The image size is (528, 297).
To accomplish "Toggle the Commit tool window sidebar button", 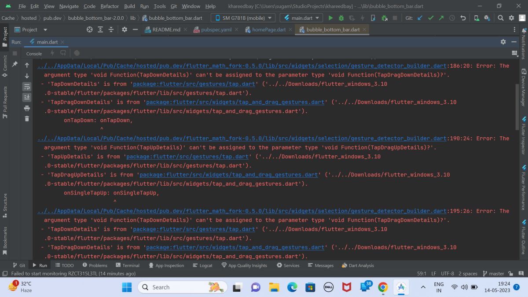I will point(5,66).
